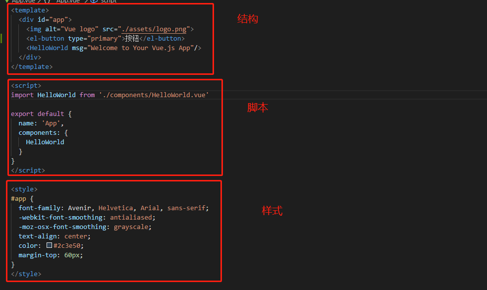Place cursor on opening template tag
This screenshot has height=290, width=487.
point(30,10)
